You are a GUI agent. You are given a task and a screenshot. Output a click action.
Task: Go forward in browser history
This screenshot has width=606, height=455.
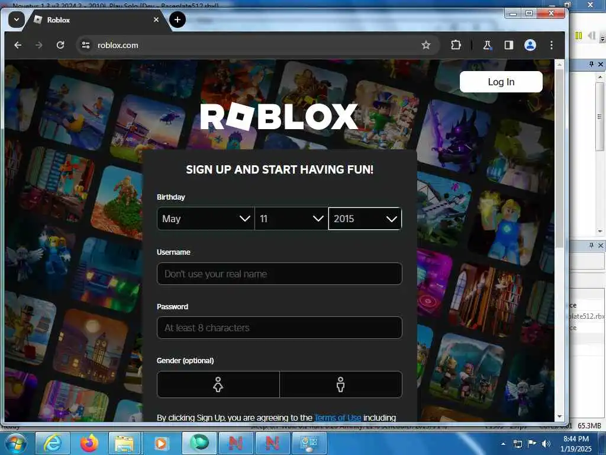coord(39,45)
